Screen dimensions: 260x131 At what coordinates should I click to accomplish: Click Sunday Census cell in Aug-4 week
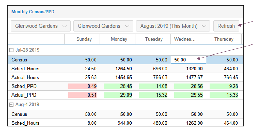click(x=91, y=114)
